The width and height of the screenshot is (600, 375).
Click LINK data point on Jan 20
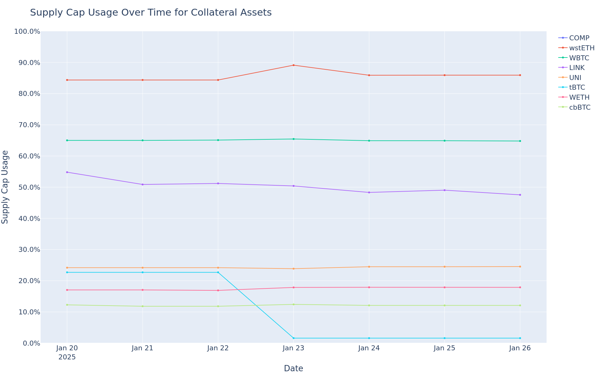click(x=67, y=172)
